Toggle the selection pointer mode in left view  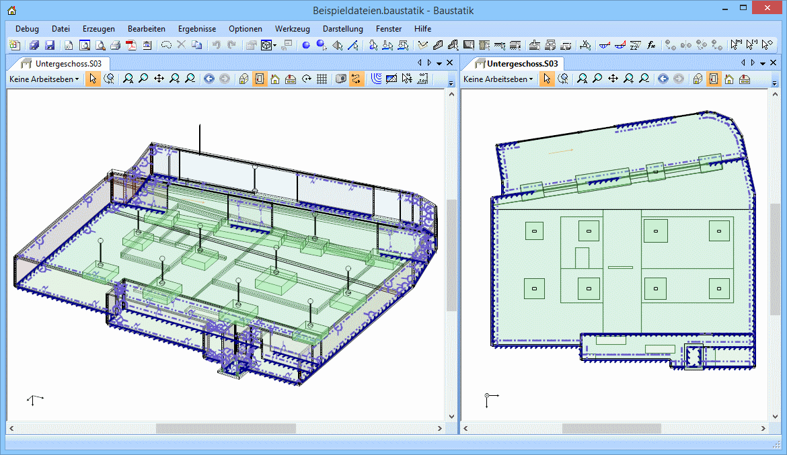93,79
